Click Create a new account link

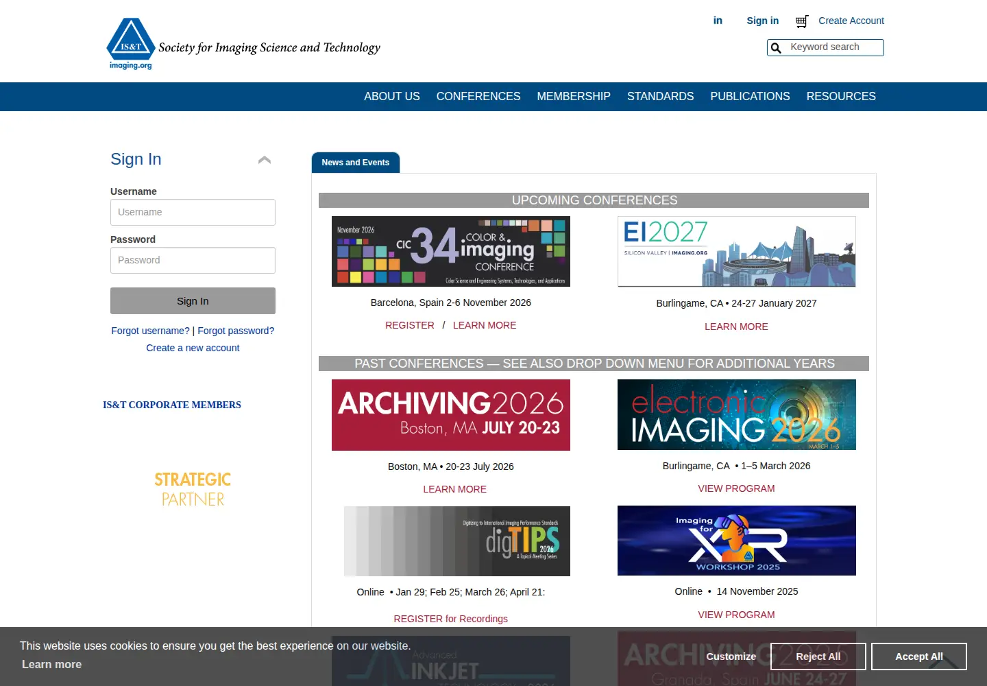click(x=193, y=348)
